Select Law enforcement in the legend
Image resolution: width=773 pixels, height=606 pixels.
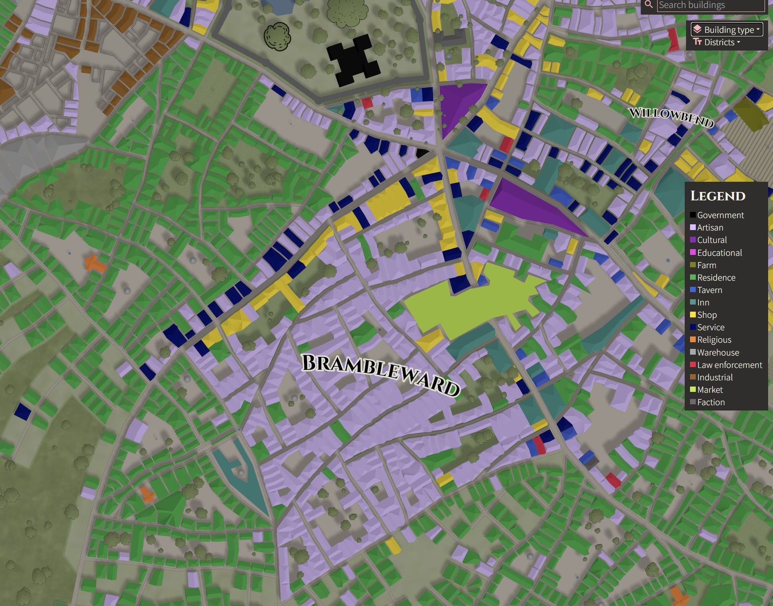pyautogui.click(x=729, y=365)
